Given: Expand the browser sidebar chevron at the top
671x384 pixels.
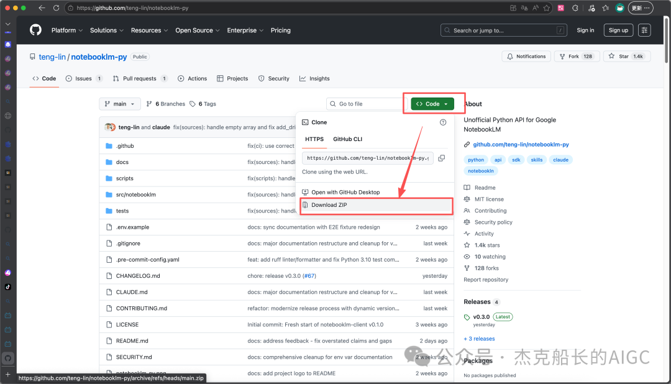Looking at the screenshot, I should tap(7, 24).
